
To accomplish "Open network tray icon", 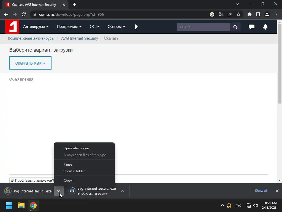I will pos(249,205).
